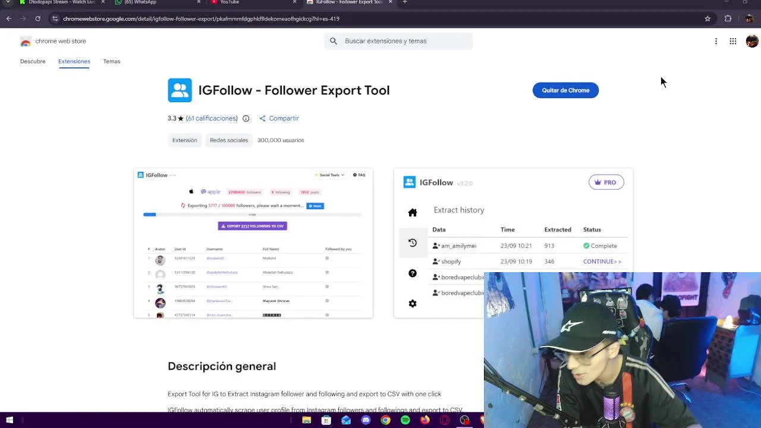View site information icon in address bar

click(x=55, y=18)
